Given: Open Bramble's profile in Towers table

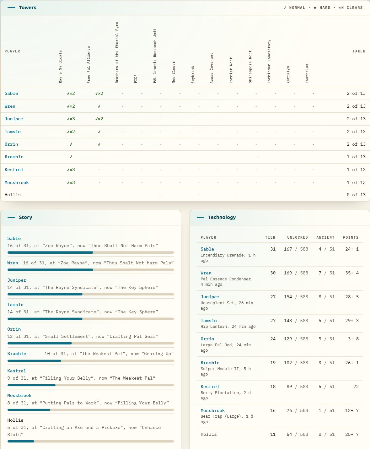Looking at the screenshot, I should pyautogui.click(x=14, y=157).
